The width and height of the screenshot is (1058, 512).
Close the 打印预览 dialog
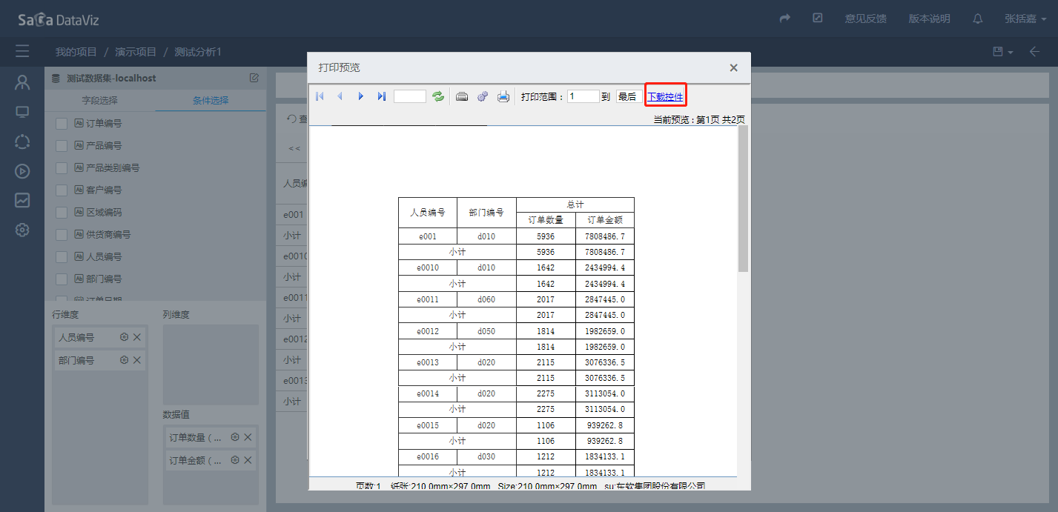[733, 67]
